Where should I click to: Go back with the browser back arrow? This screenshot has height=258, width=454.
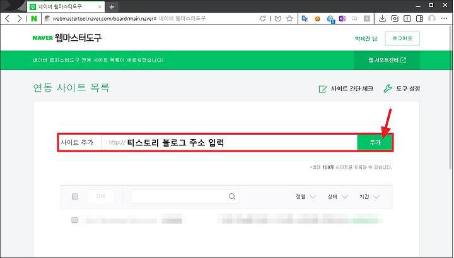[x=8, y=19]
